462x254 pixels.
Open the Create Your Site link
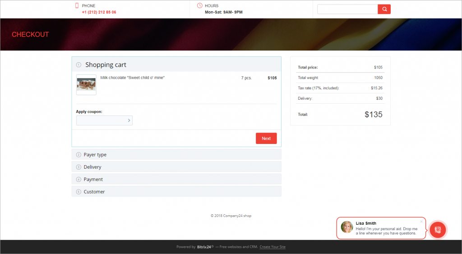pyautogui.click(x=273, y=247)
